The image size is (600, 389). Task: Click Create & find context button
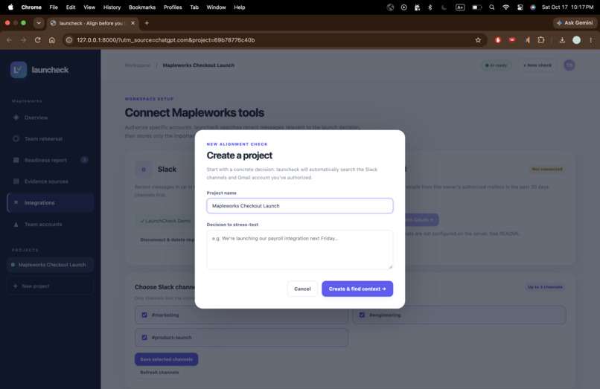click(x=357, y=289)
